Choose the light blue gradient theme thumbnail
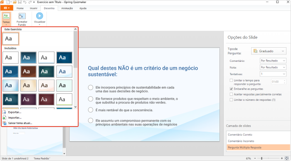Image resolution: width=291 pixels, height=161 pixels. click(10, 85)
